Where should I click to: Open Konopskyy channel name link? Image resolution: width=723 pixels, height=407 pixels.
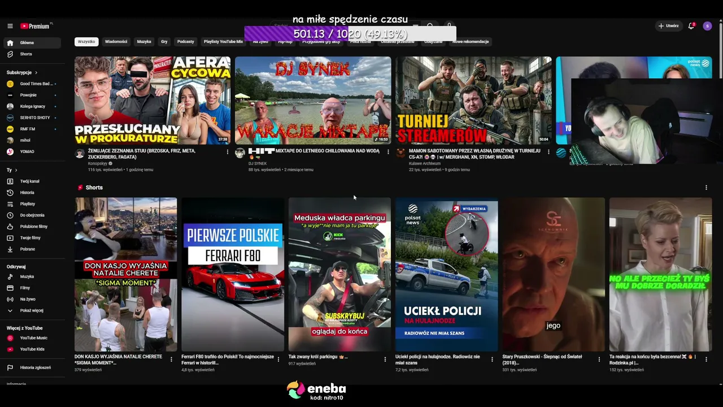point(98,164)
